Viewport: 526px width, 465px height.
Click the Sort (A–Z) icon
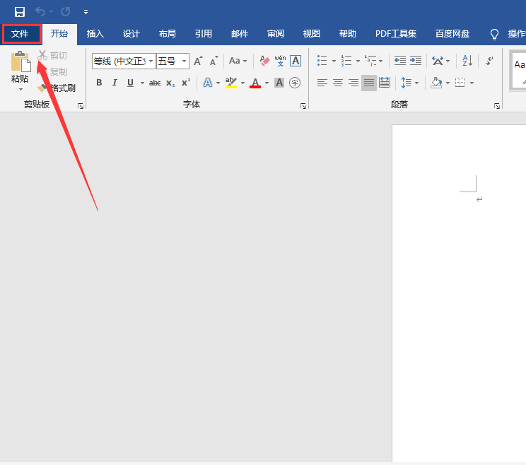[467, 61]
